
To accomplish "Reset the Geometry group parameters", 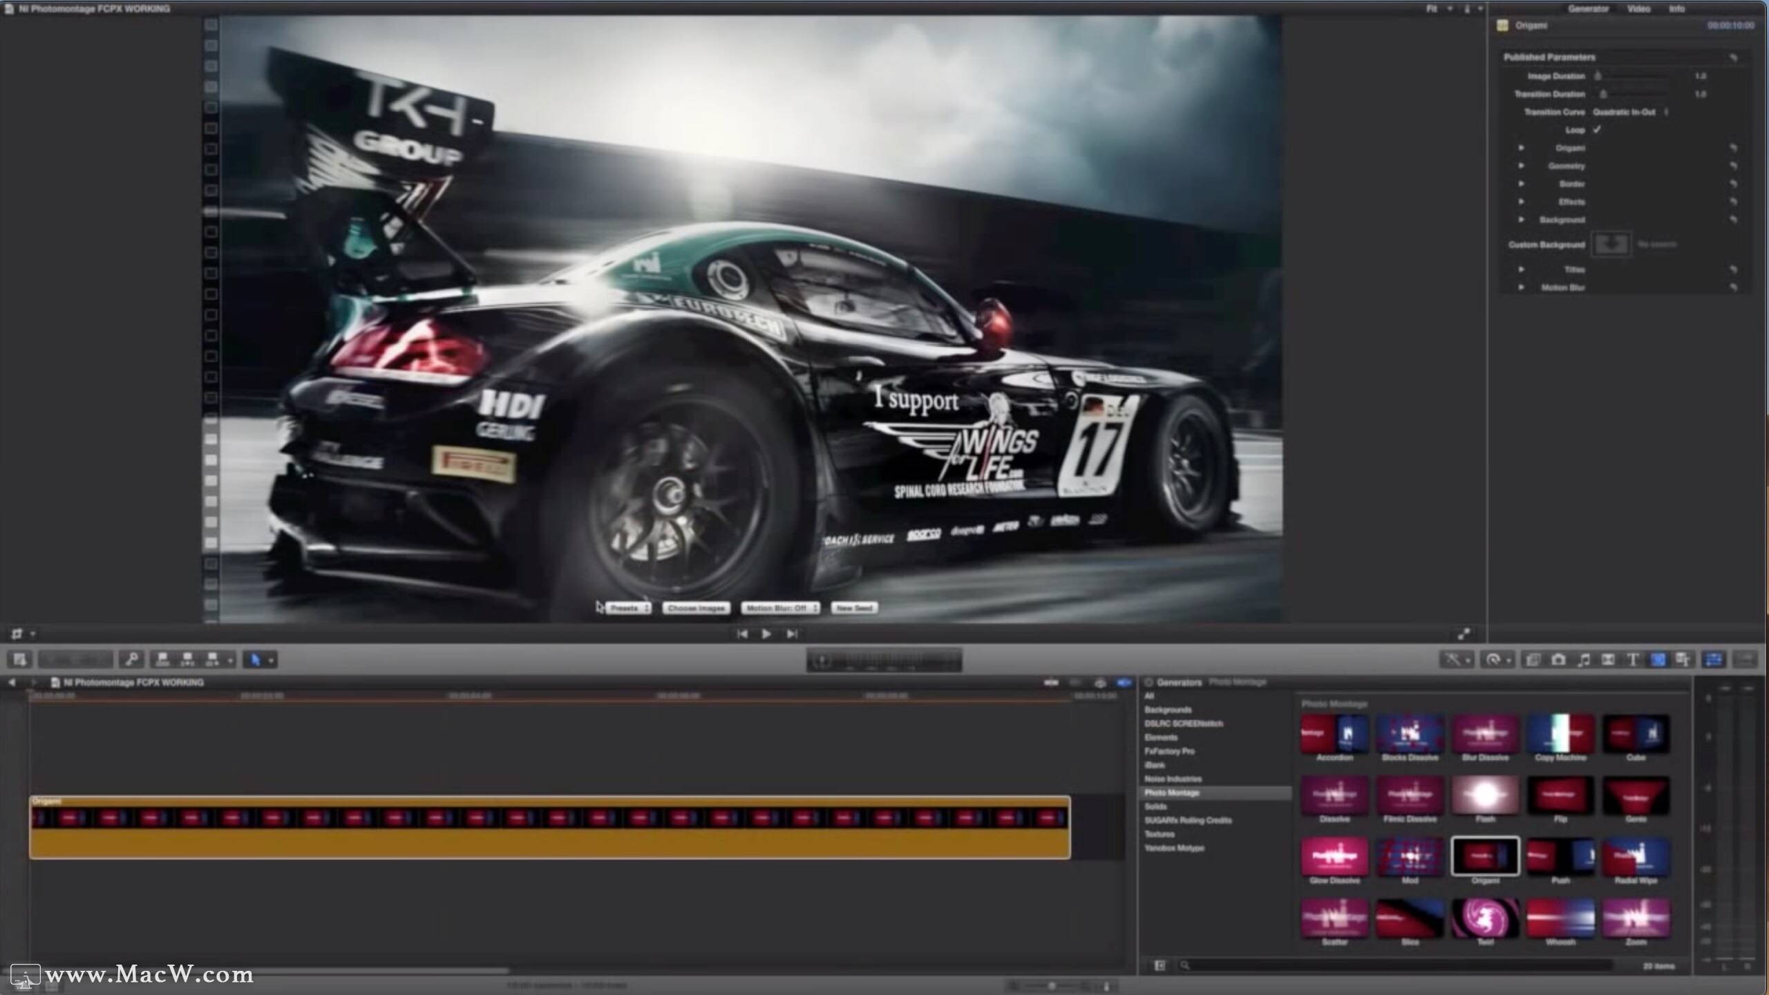I will [1733, 166].
